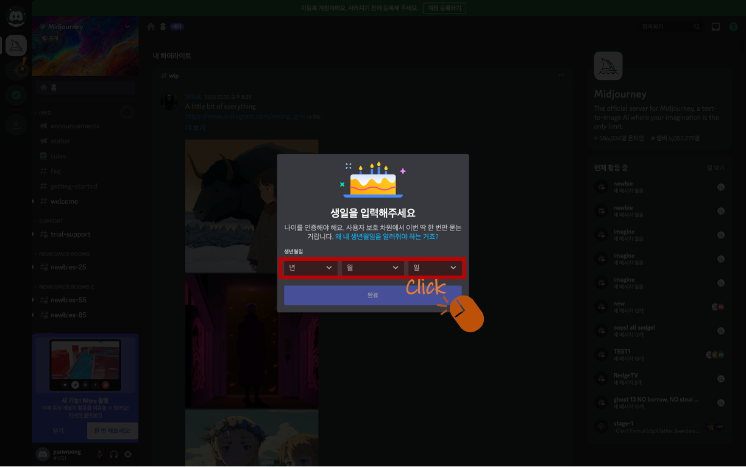The height and width of the screenshot is (467, 746).
Task: Focus the 검색하기 search field
Action: (670, 27)
